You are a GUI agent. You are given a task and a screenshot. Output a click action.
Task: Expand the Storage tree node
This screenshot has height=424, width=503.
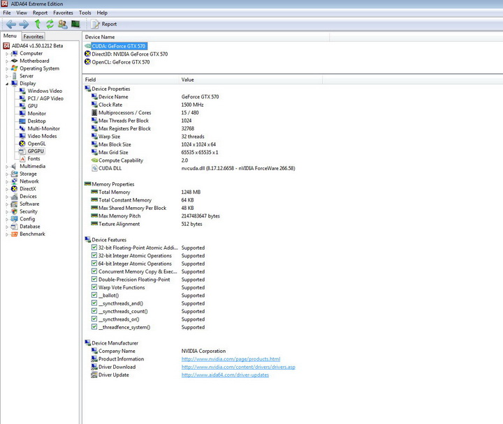(7, 174)
